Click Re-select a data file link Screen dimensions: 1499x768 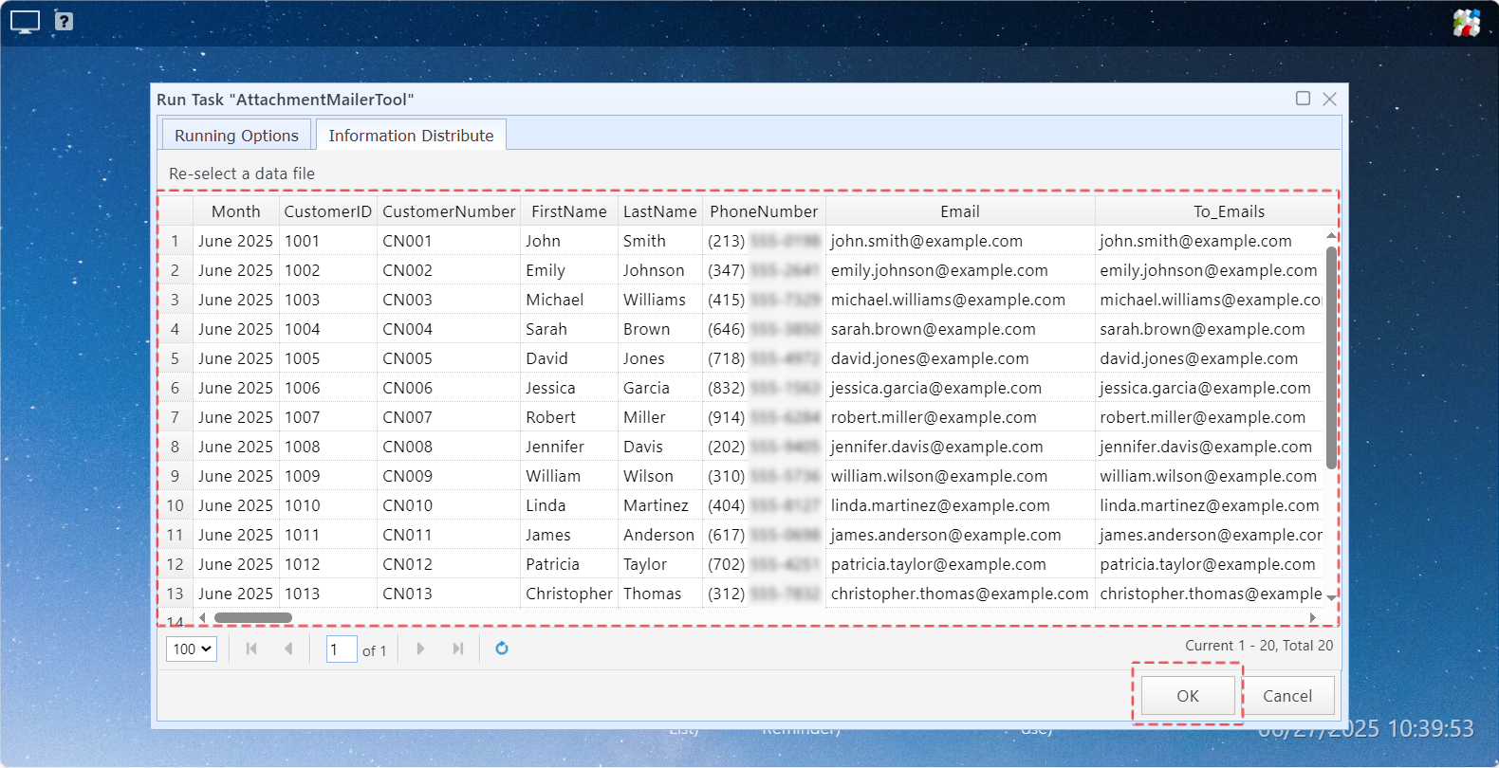(242, 174)
